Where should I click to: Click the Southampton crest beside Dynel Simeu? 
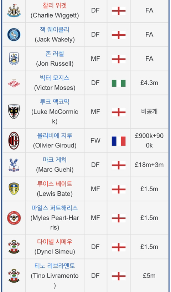14,247
